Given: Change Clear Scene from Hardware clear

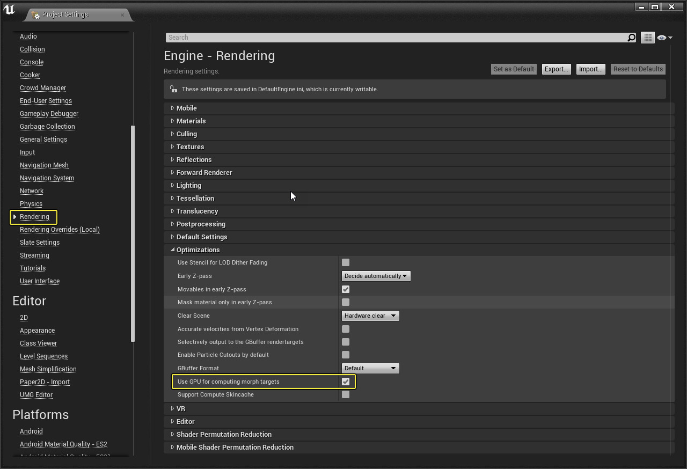Looking at the screenshot, I should (x=370, y=316).
